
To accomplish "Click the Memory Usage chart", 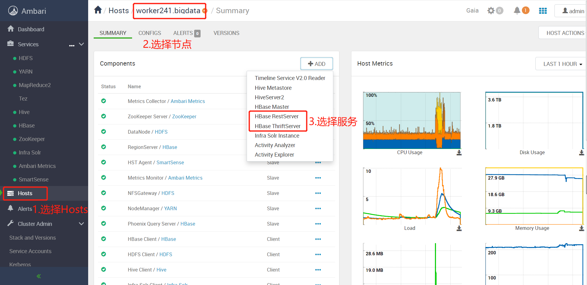I will (534, 196).
